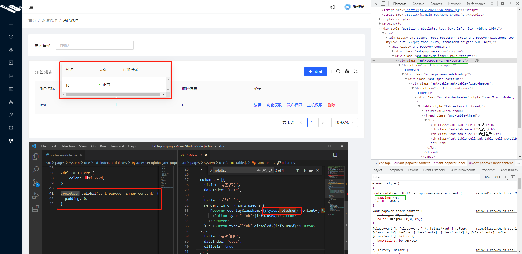Screen dimensions: 522x254
Task: Open the linked account count 1 for test
Action: (x=116, y=105)
